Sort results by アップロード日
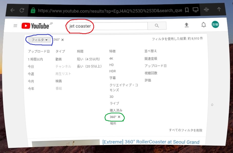The image size is (233, 153). pos(156,66)
